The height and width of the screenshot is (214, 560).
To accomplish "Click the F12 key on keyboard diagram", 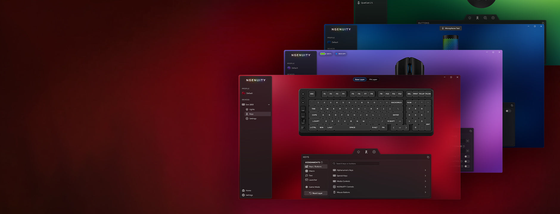I will coord(400,94).
